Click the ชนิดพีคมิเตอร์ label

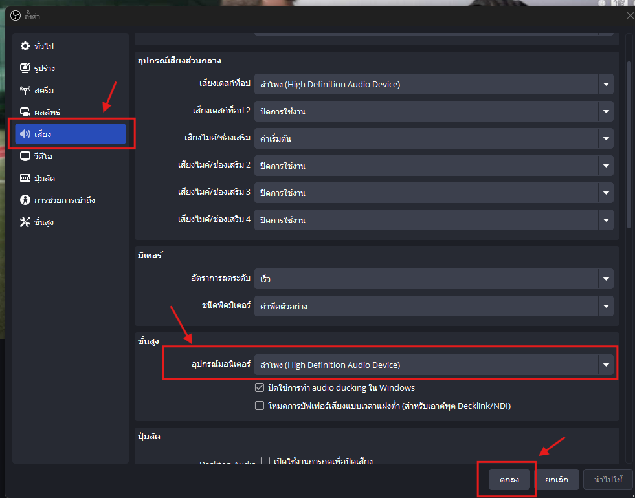[227, 305]
